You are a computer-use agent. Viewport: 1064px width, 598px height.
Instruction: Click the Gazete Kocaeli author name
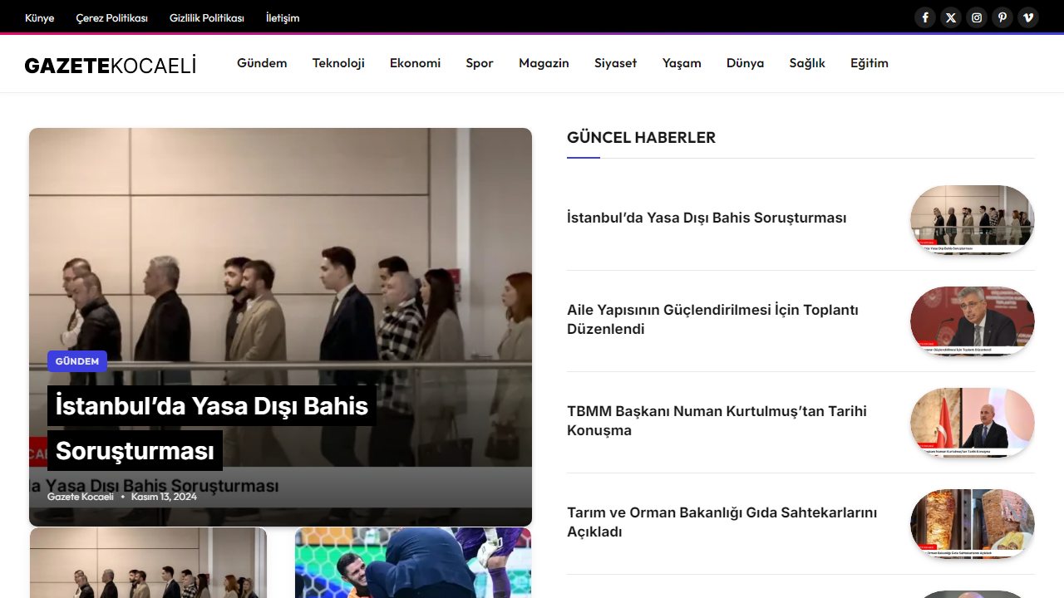(81, 497)
